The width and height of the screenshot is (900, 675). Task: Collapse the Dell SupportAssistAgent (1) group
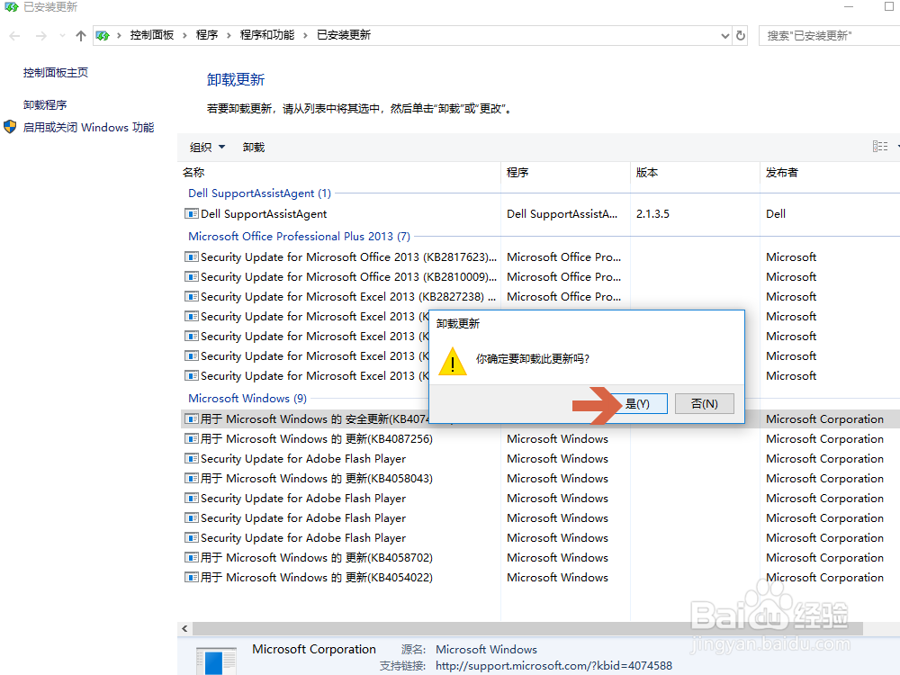(259, 193)
